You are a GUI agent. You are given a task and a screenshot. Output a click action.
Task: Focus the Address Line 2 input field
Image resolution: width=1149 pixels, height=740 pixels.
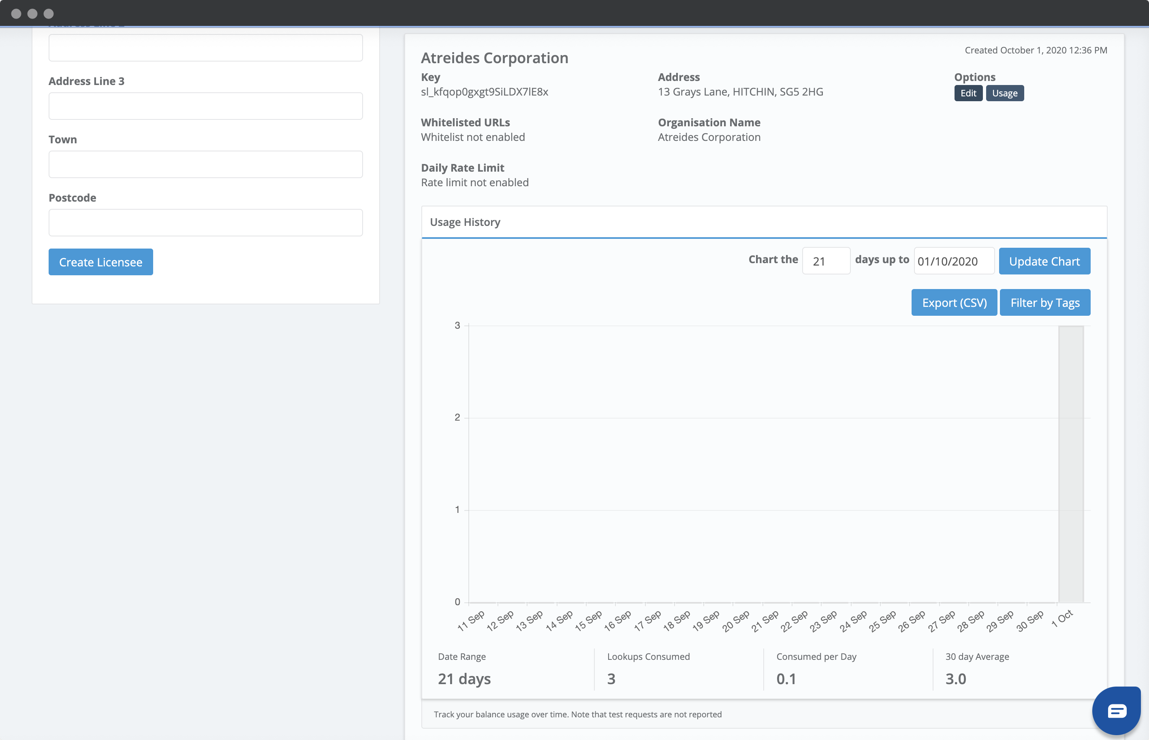tap(205, 48)
